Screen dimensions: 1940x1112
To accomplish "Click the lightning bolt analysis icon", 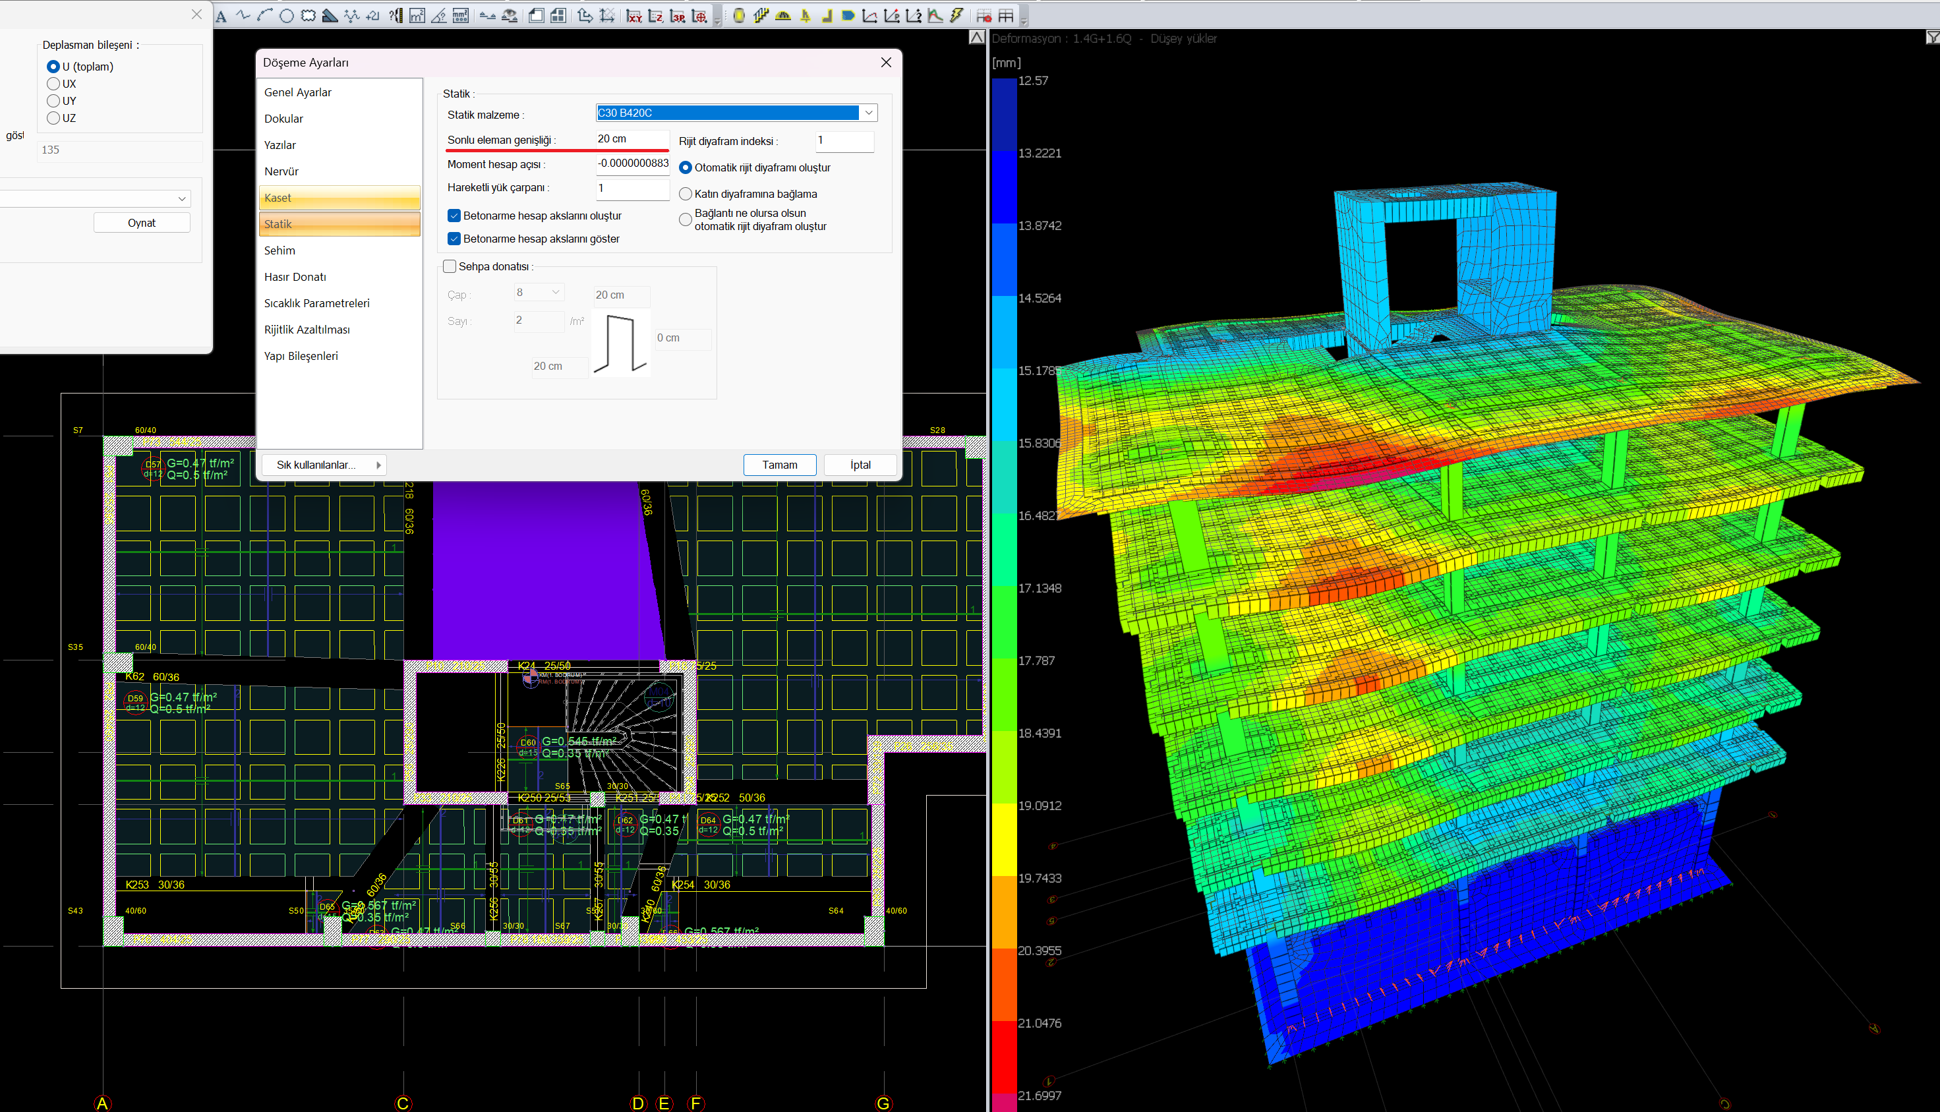I will 957,16.
